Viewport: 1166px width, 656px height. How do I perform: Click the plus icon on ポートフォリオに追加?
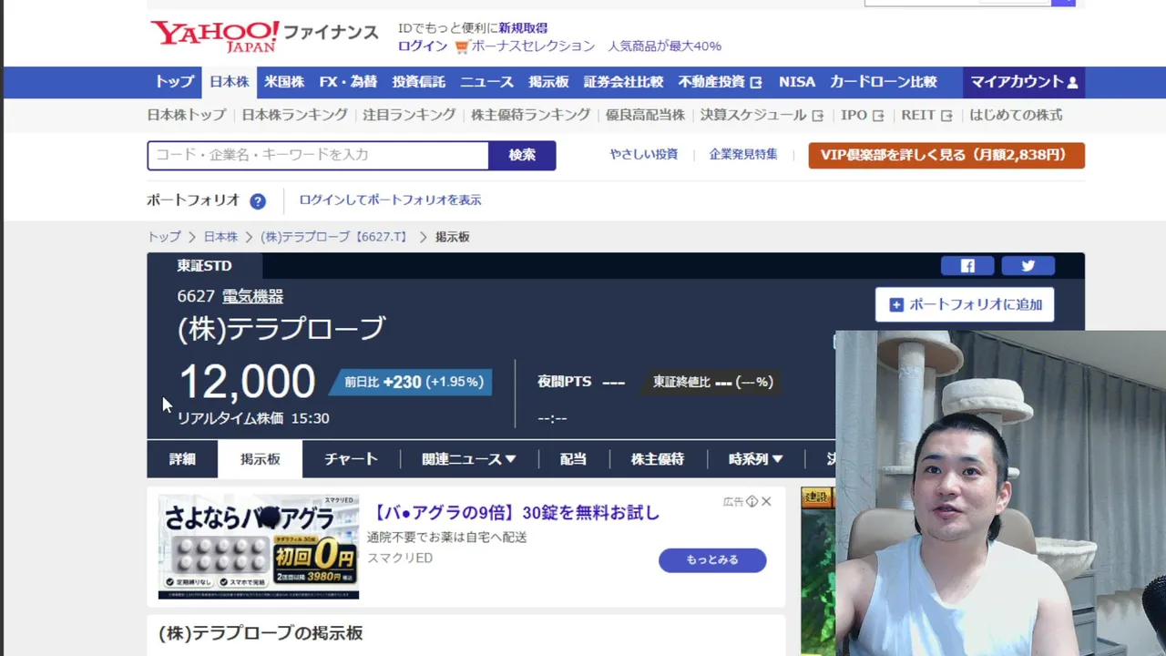click(x=896, y=305)
